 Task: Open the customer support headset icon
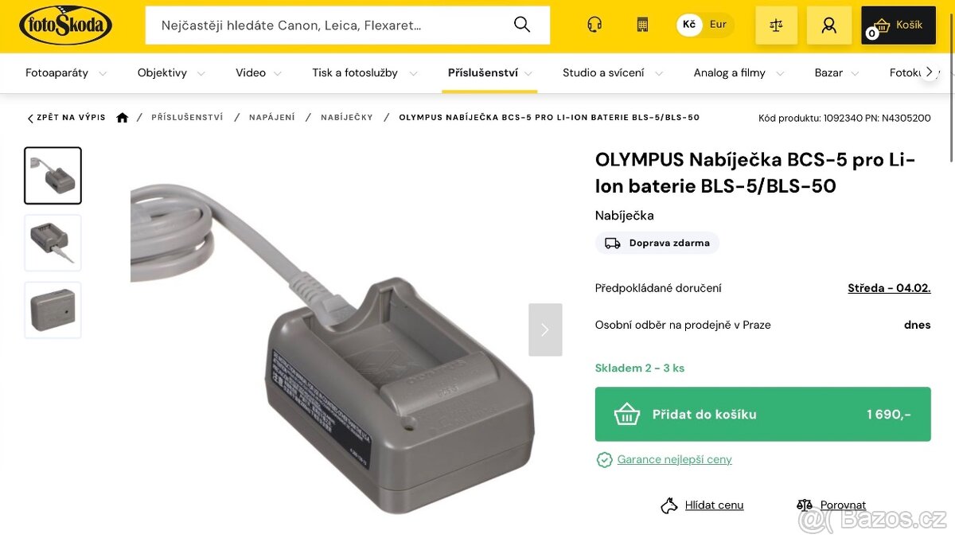pyautogui.click(x=594, y=25)
